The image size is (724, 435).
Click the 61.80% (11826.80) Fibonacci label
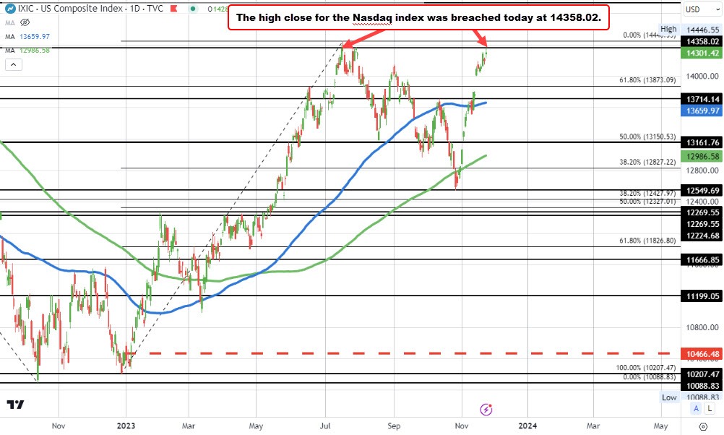click(x=647, y=241)
